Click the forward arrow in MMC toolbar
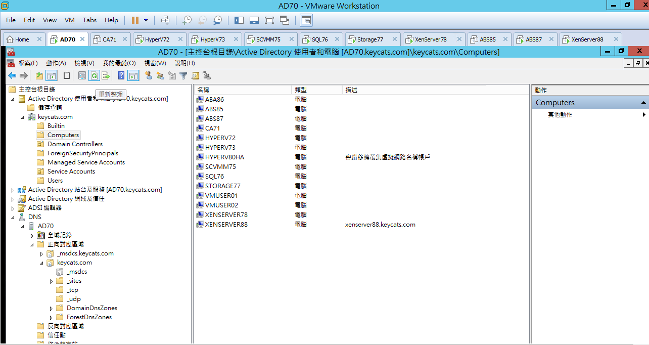This screenshot has height=345, width=649. 24,76
